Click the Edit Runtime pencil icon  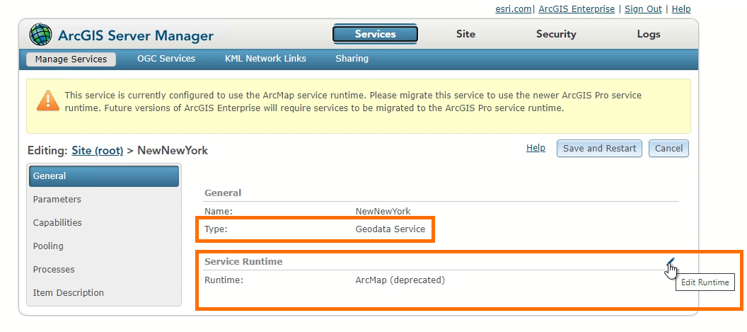pos(671,263)
